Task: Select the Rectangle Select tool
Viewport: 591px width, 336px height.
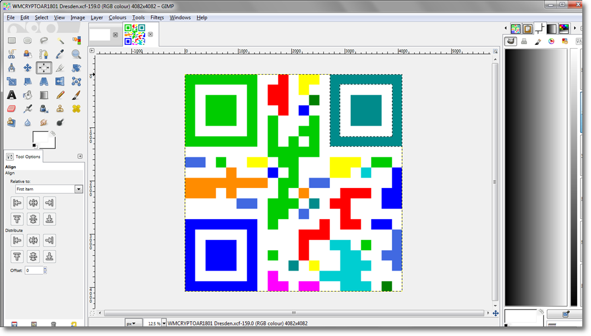Action: click(11, 40)
